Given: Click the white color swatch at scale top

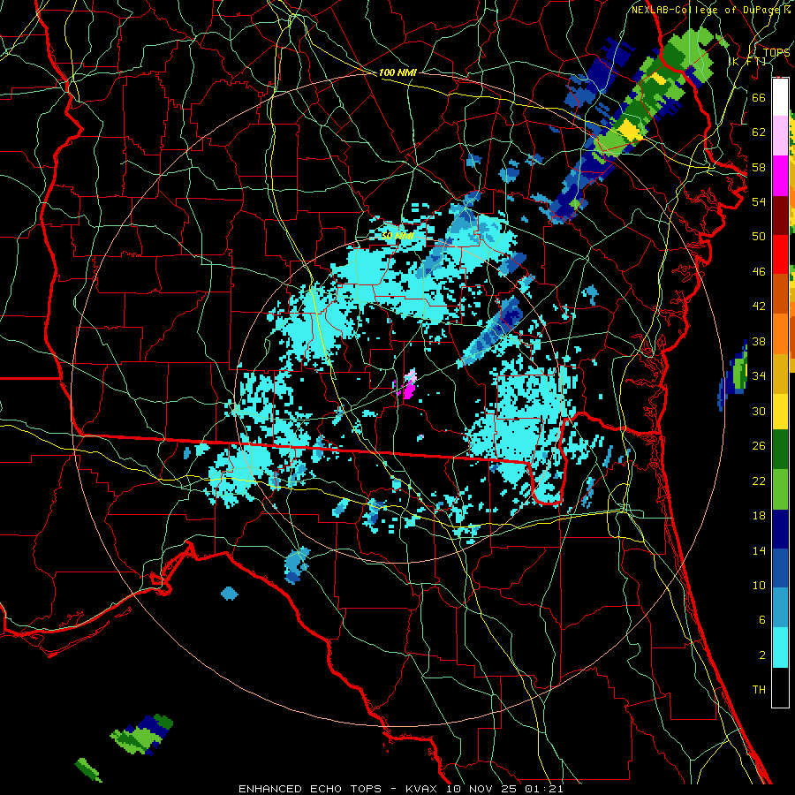Looking at the screenshot, I should click(x=780, y=97).
